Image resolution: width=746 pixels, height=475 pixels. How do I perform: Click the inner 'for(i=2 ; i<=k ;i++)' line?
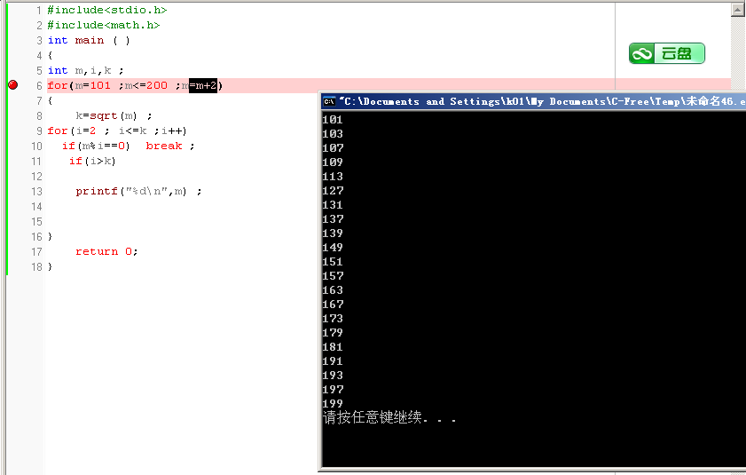click(117, 131)
